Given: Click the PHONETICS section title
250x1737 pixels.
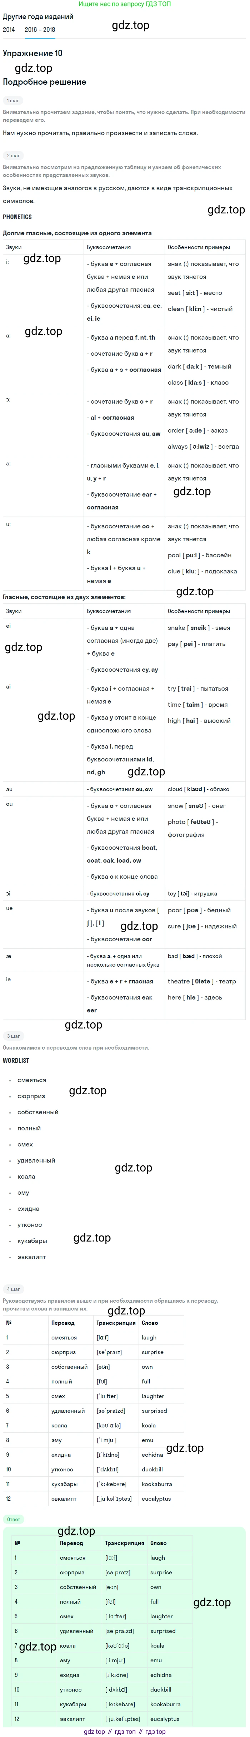Looking at the screenshot, I should tap(17, 217).
